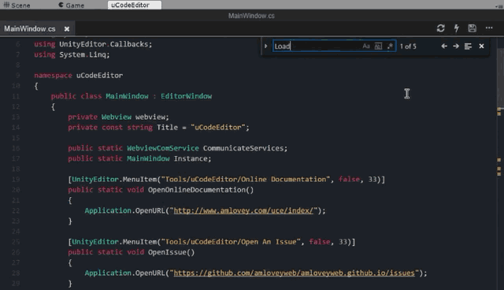Click "WebviewComService" type name
Image resolution: width=504 pixels, height=290 pixels.
(x=163, y=148)
